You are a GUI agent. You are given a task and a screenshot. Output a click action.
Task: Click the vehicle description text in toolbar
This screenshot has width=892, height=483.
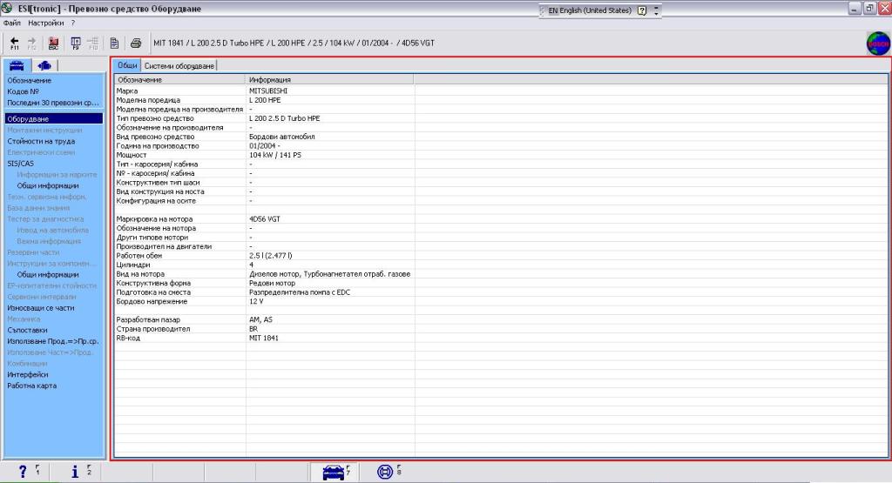point(294,44)
